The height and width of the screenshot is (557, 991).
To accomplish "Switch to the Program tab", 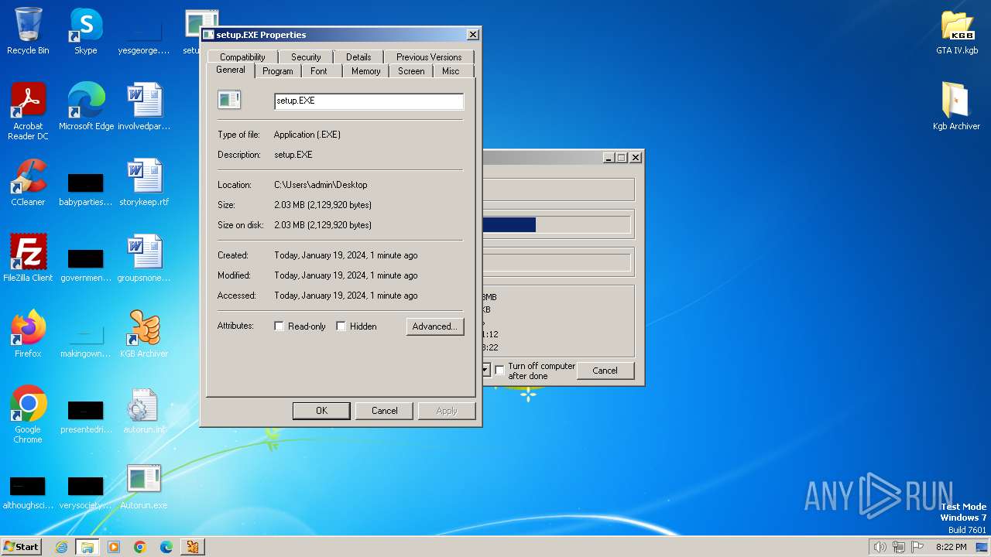I will tap(277, 71).
